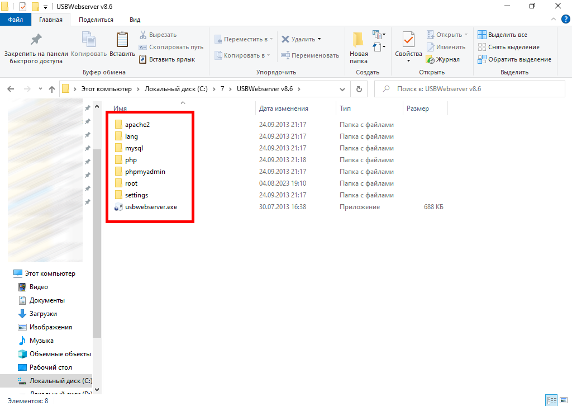Image resolution: width=572 pixels, height=406 pixels.
Task: Open the Файл menu
Action: [x=16, y=20]
